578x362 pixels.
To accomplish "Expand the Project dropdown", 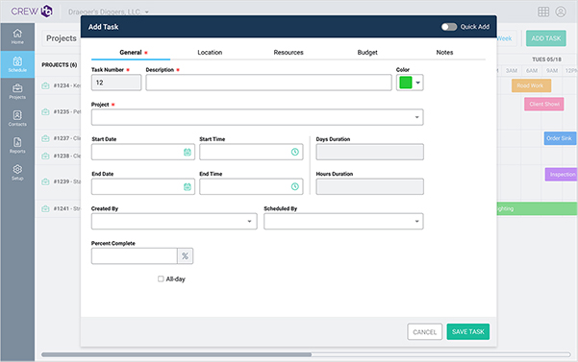I will [x=258, y=117].
